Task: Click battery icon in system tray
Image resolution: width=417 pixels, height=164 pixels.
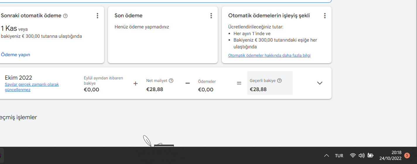Action: pos(370,156)
